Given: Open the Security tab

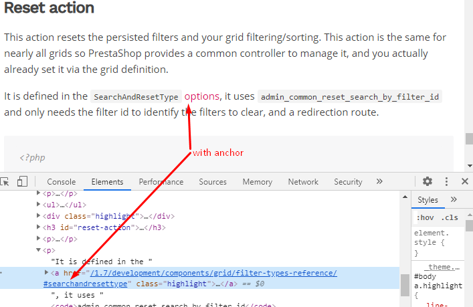Looking at the screenshot, I should pyautogui.click(x=348, y=182).
